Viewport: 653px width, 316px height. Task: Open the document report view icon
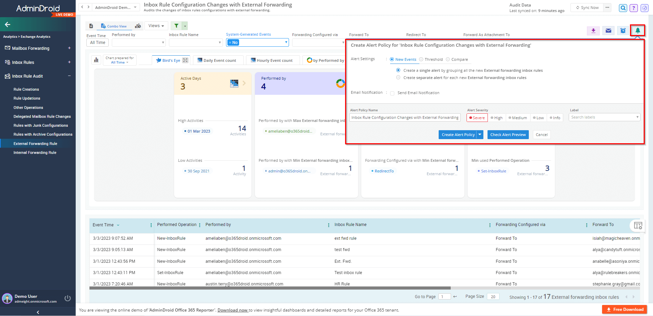[90, 25]
